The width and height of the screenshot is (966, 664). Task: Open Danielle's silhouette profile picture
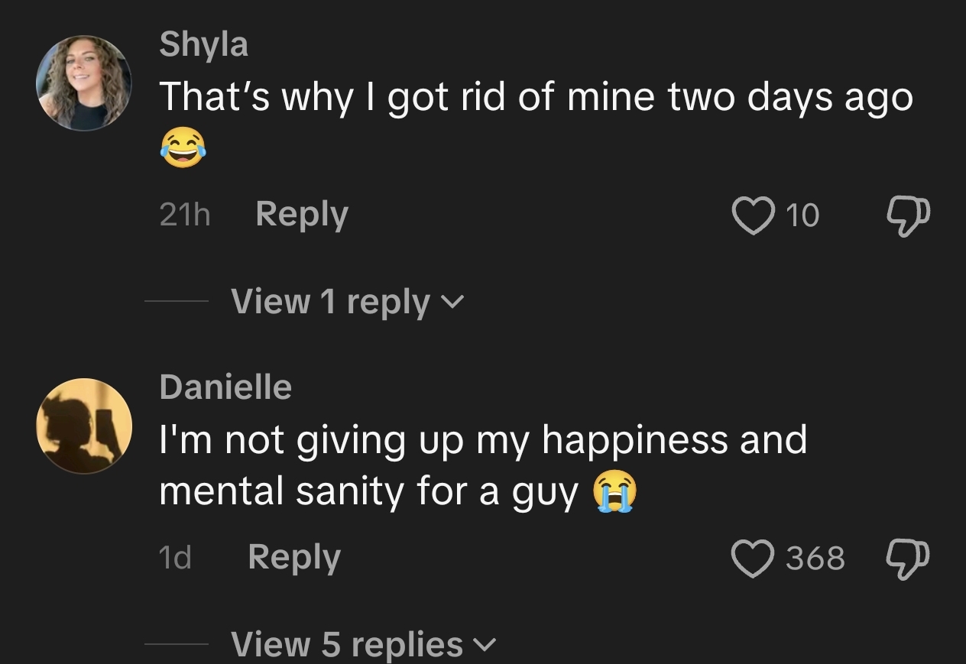pyautogui.click(x=84, y=426)
